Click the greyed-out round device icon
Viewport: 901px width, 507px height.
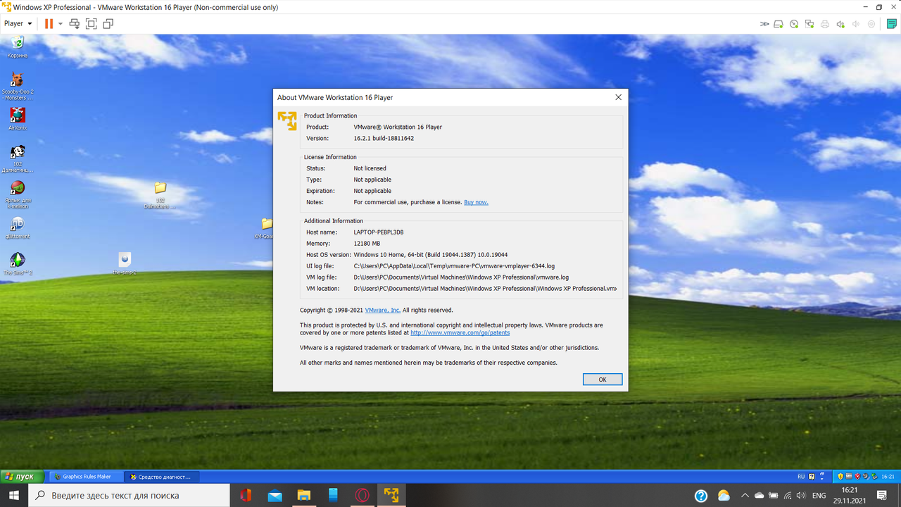[x=871, y=24]
